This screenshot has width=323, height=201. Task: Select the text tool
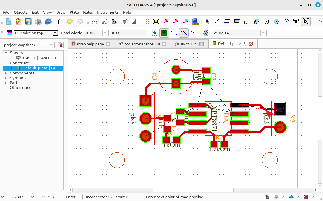[296, 21]
